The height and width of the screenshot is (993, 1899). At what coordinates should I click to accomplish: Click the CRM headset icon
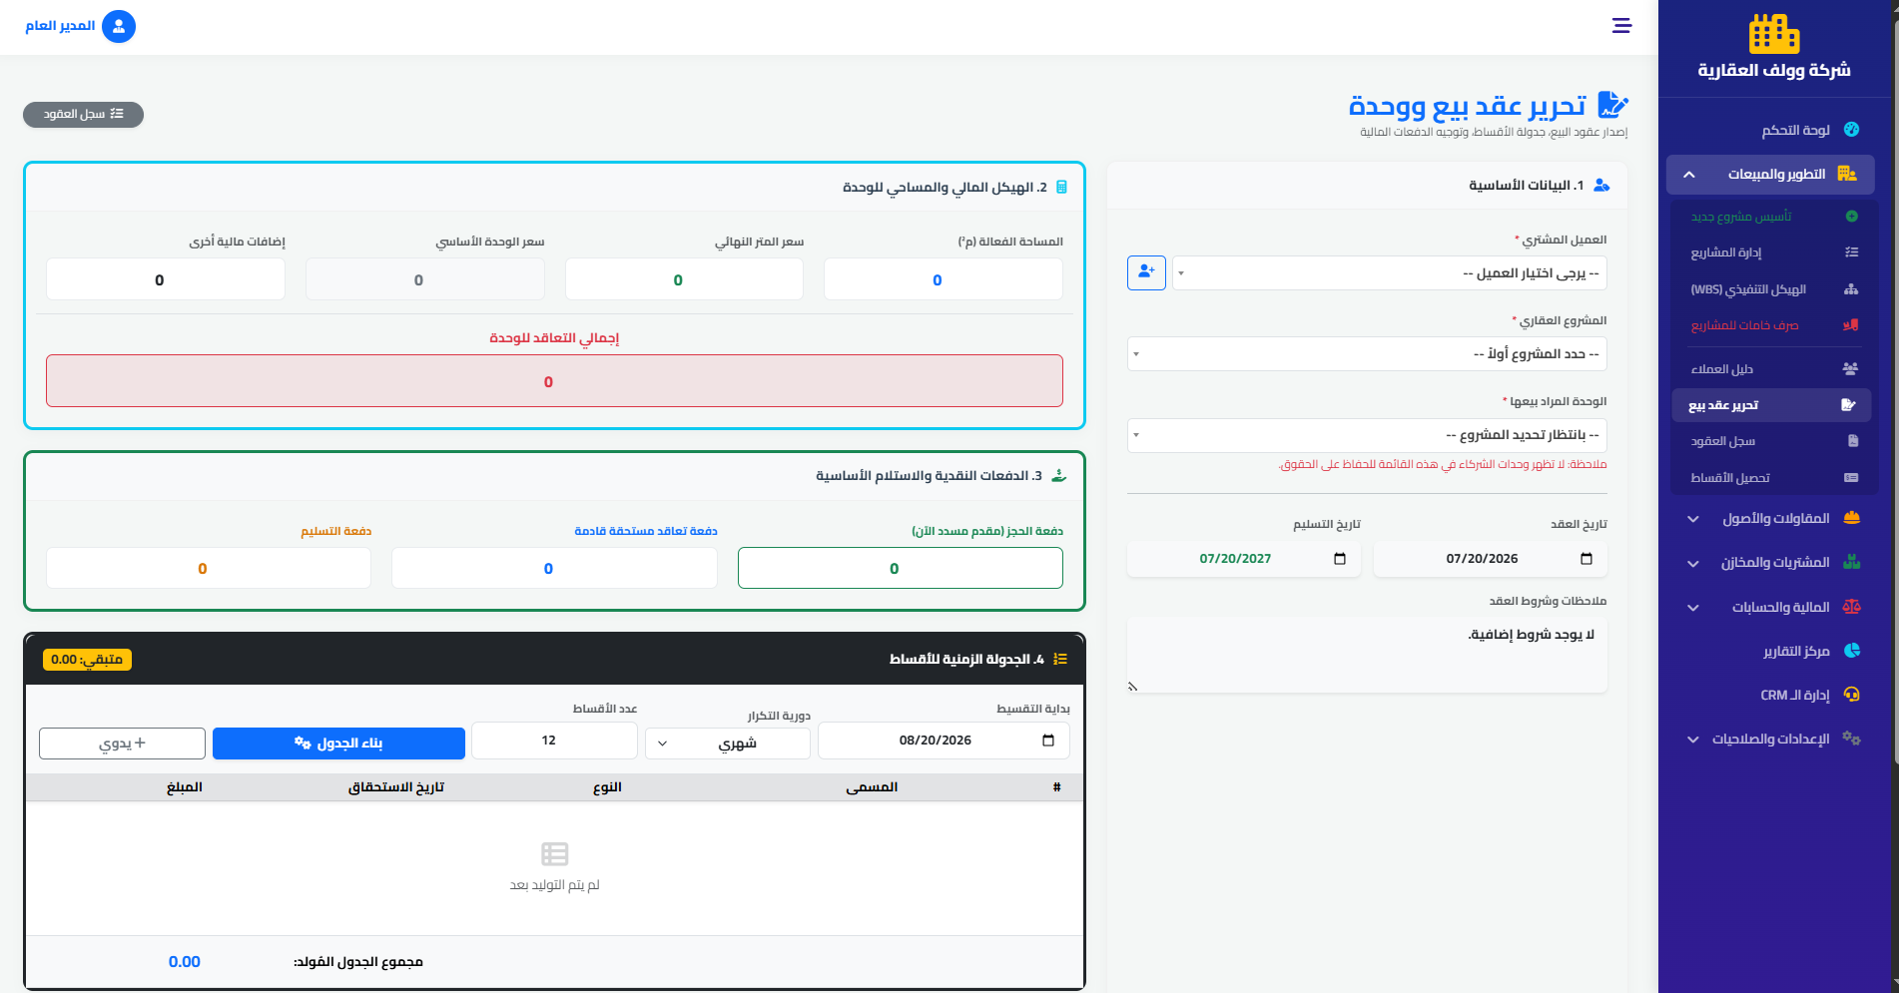(x=1852, y=695)
